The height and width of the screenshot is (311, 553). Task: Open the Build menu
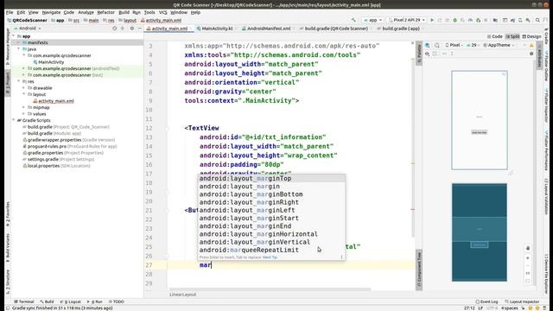(x=124, y=12)
